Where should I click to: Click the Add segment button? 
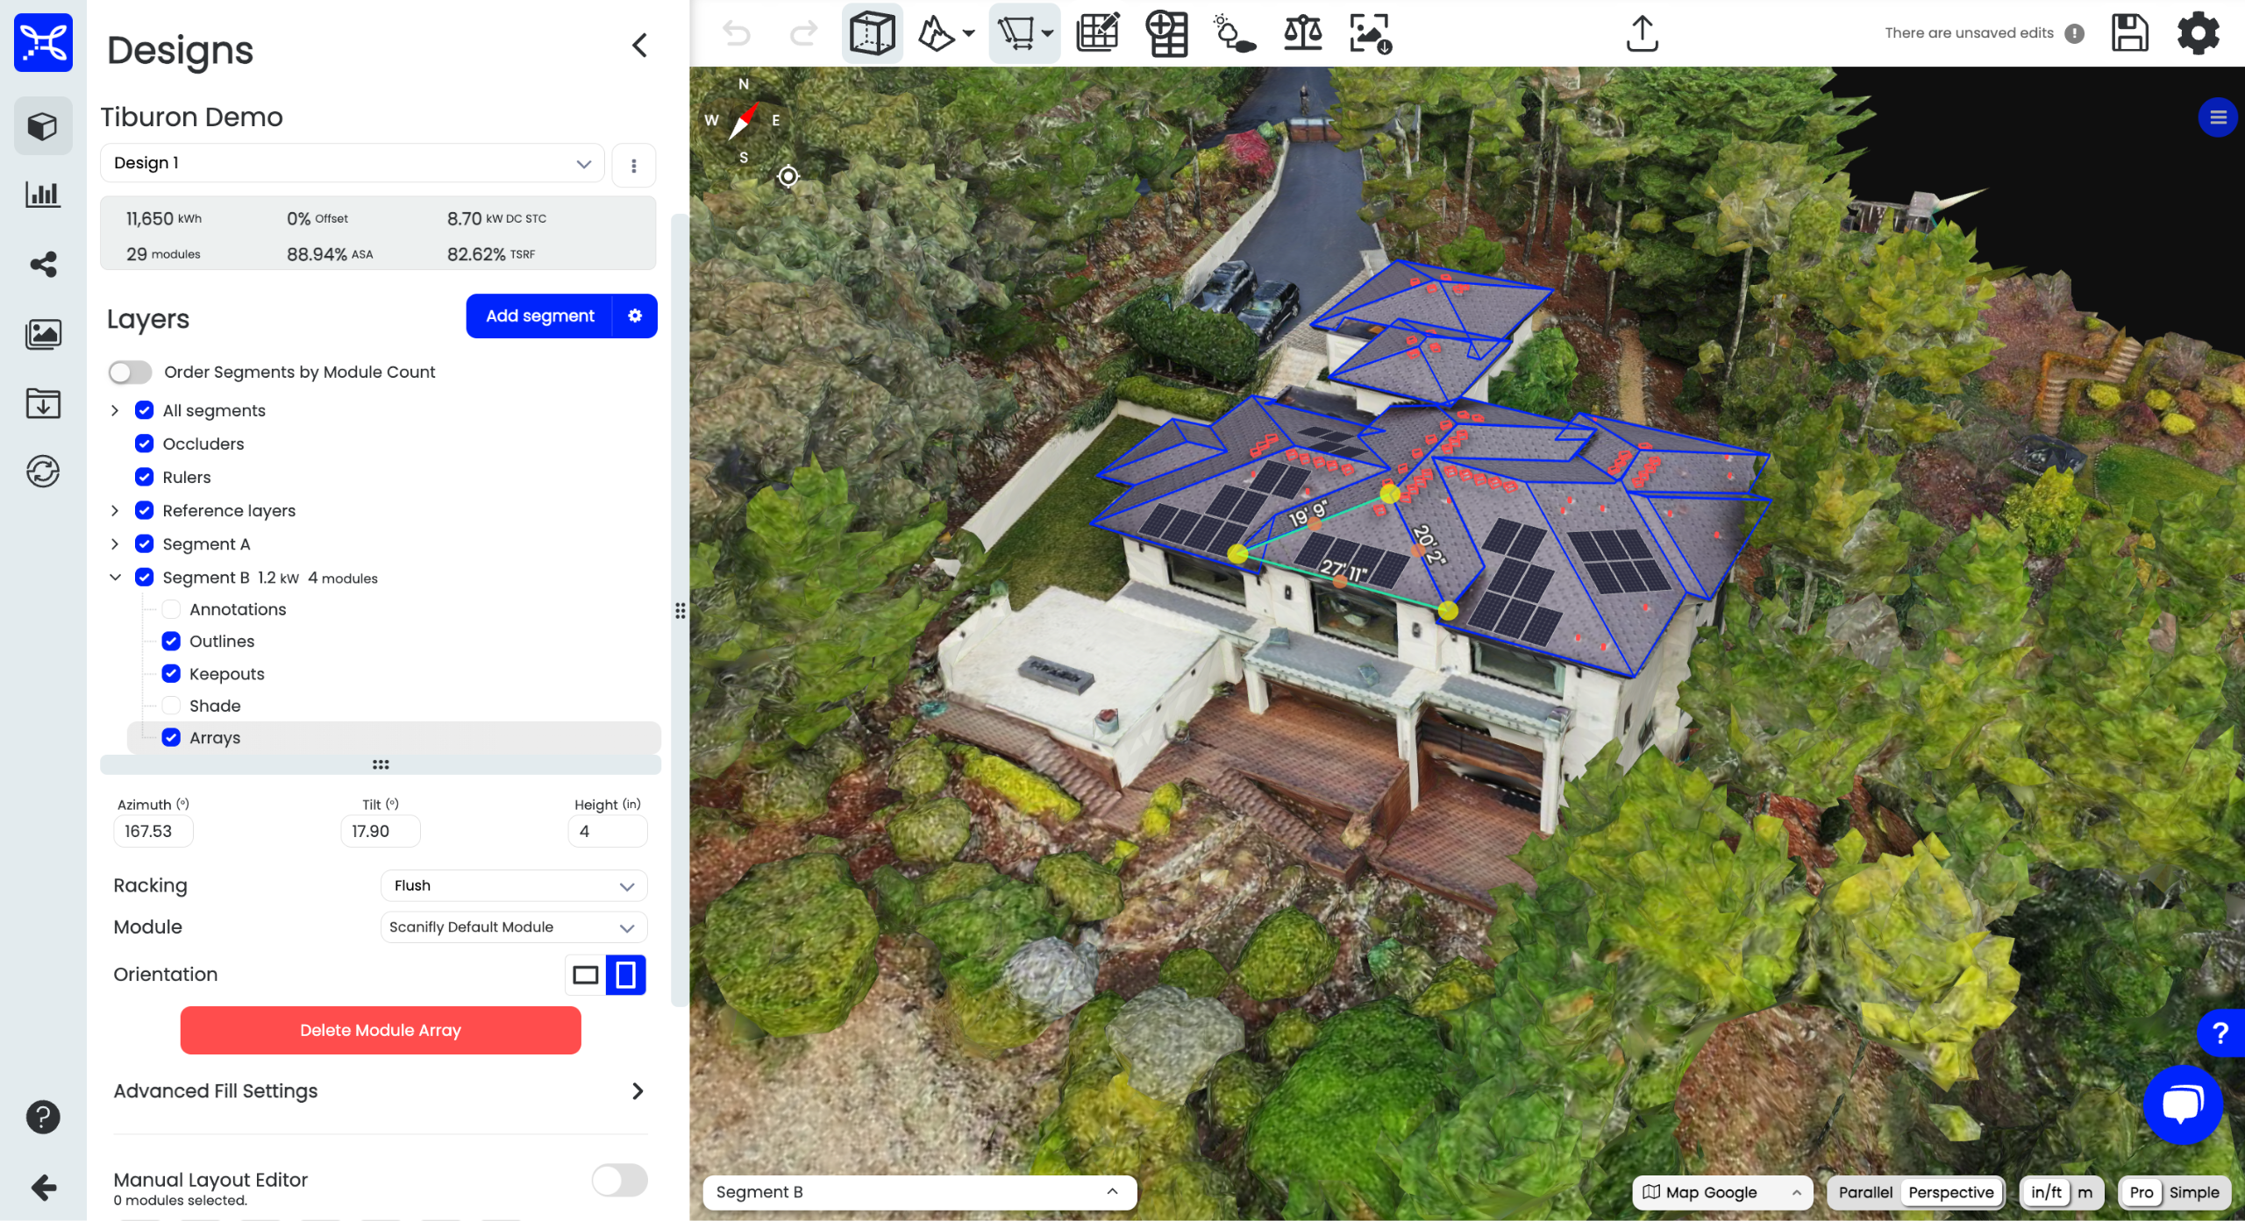pos(539,316)
